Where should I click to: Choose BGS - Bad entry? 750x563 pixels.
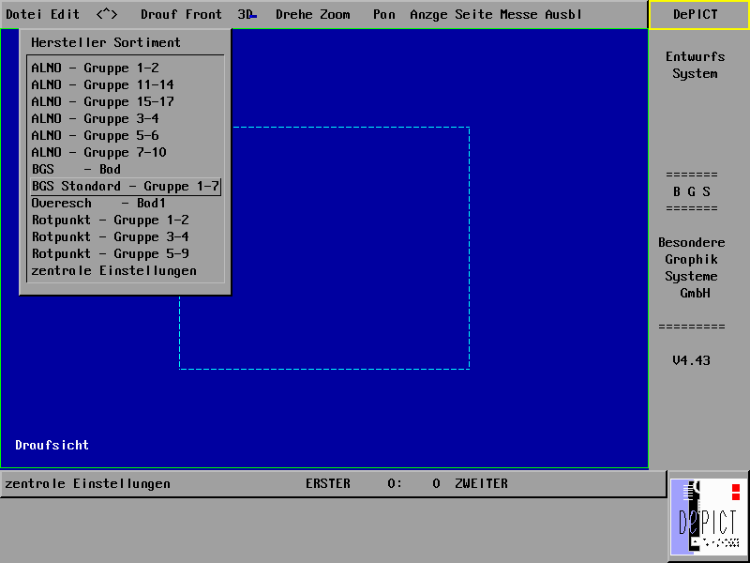(x=126, y=169)
